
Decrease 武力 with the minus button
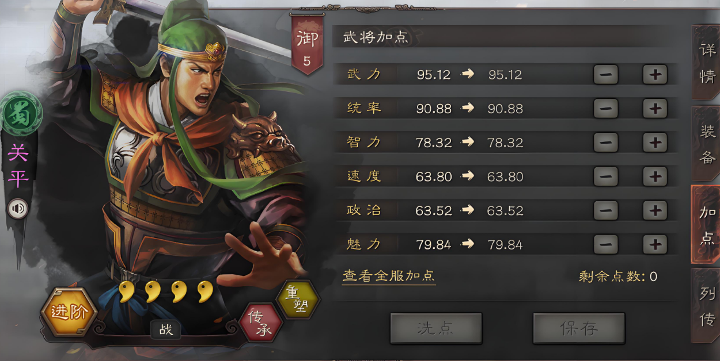pyautogui.click(x=605, y=75)
